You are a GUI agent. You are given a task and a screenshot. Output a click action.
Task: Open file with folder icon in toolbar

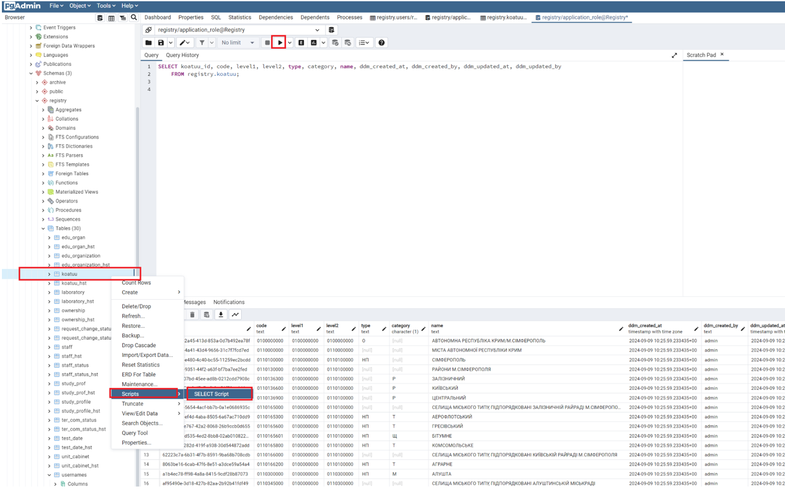pyautogui.click(x=149, y=42)
